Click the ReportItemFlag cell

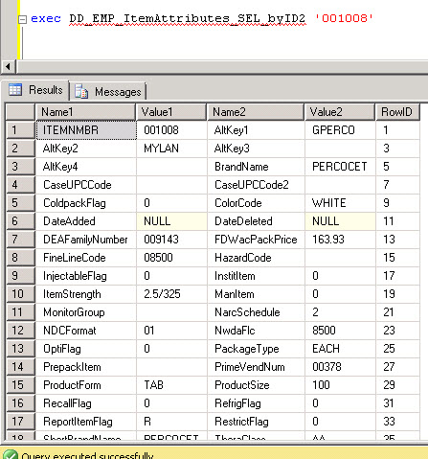(x=86, y=422)
